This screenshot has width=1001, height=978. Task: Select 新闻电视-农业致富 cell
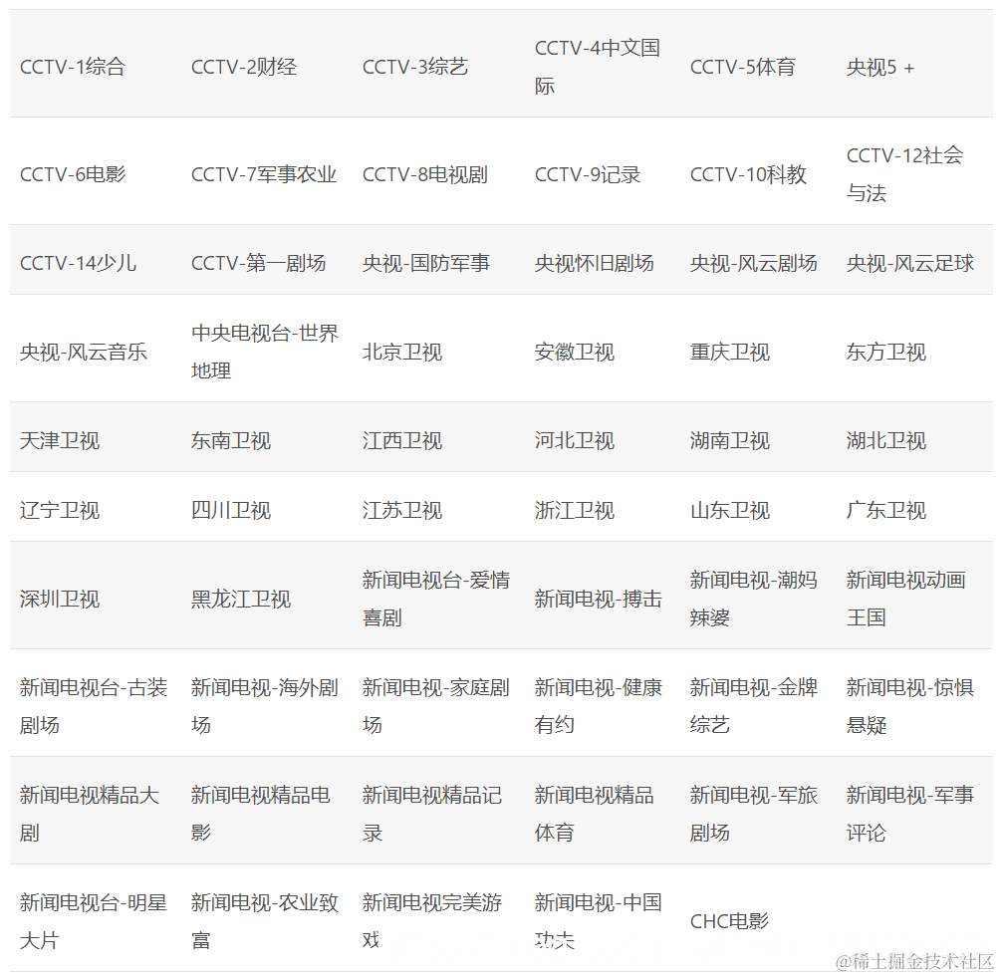[264, 921]
